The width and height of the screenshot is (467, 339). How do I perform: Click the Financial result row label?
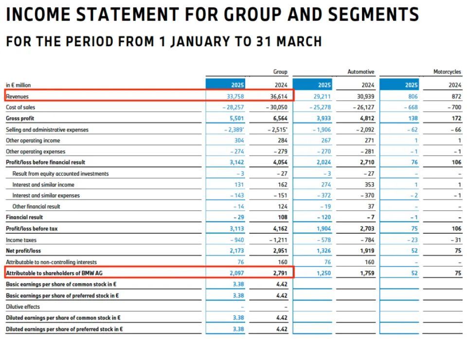[24, 217]
